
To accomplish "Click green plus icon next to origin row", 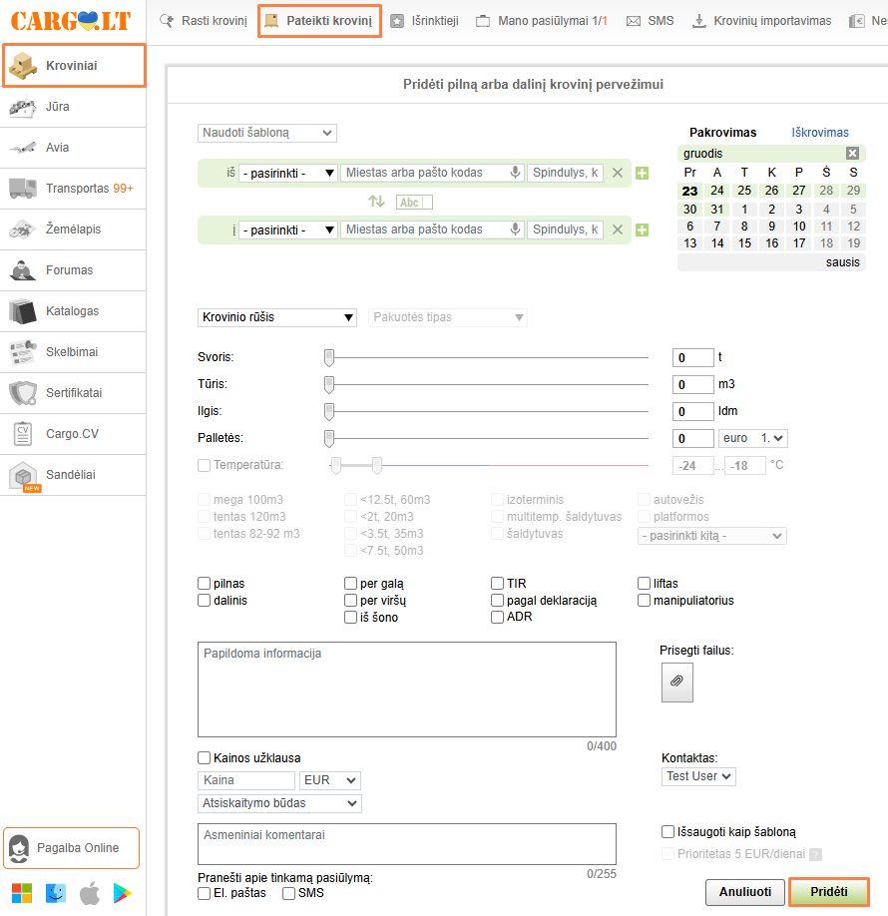I will click(642, 174).
